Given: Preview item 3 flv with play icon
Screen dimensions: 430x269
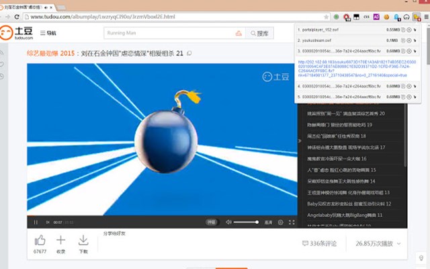Looking at the screenshot, I should click(x=409, y=51).
